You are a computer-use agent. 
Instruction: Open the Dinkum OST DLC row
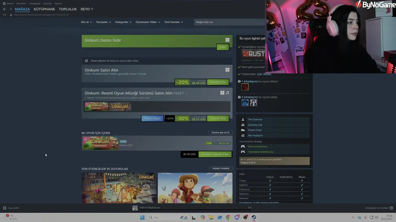(157, 143)
